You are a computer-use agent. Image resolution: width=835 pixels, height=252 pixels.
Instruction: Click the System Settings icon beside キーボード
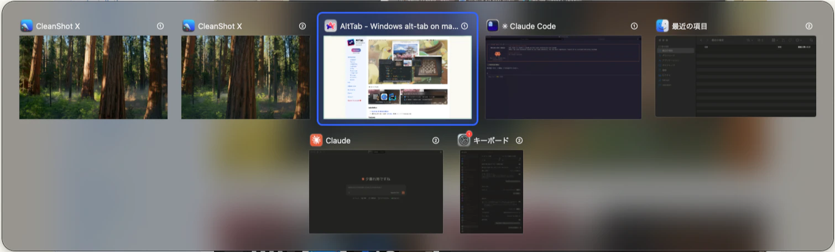coord(464,140)
